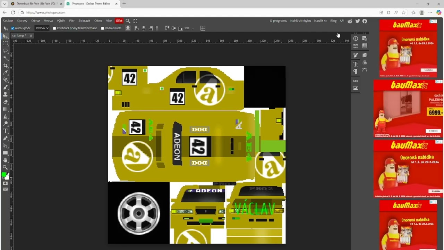Click the green foreground color swatch
The image size is (444, 250).
pos(3,174)
